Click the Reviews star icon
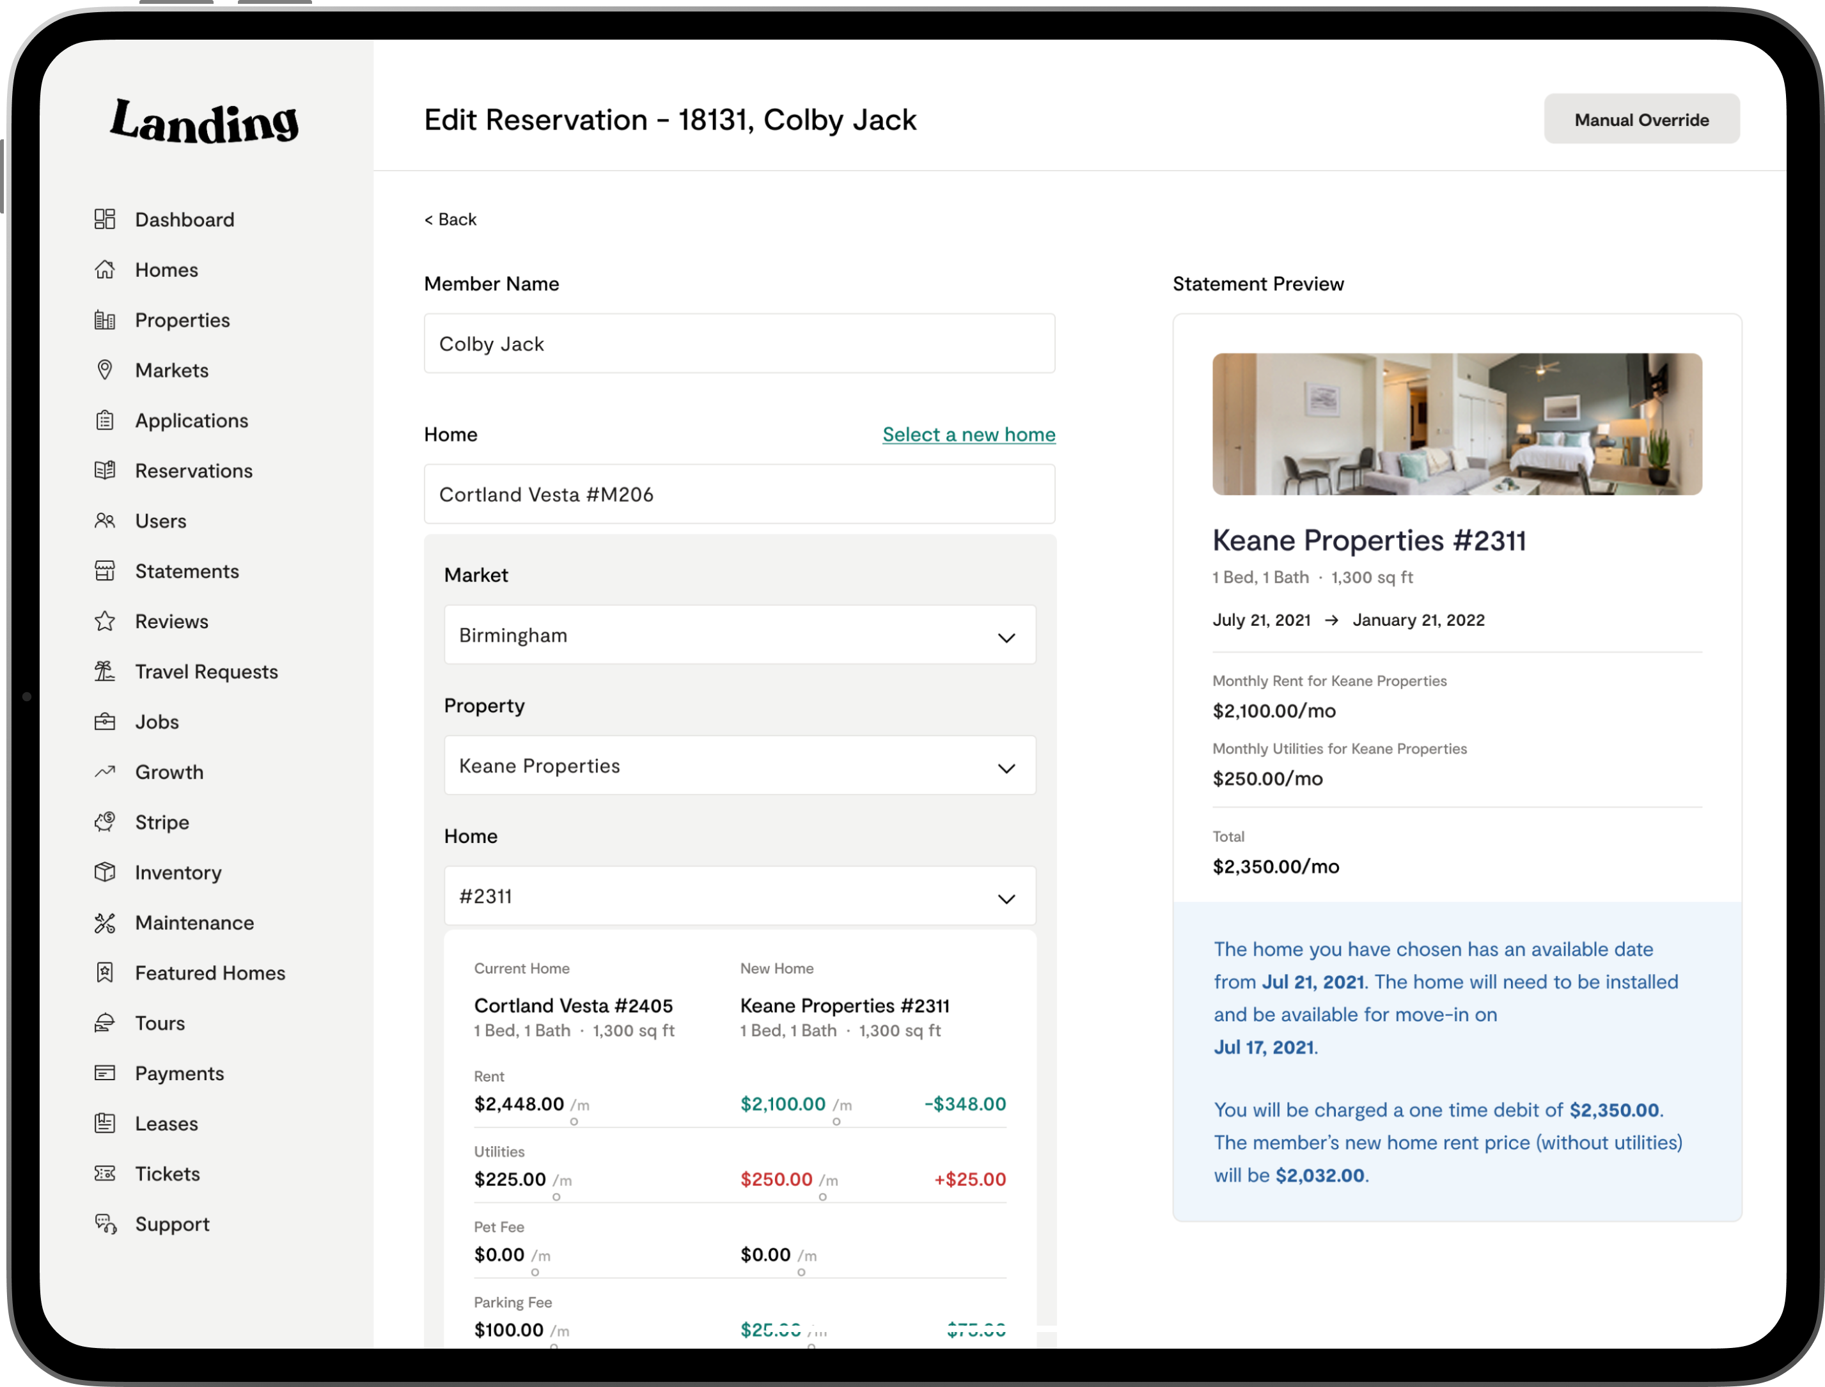 pos(105,621)
